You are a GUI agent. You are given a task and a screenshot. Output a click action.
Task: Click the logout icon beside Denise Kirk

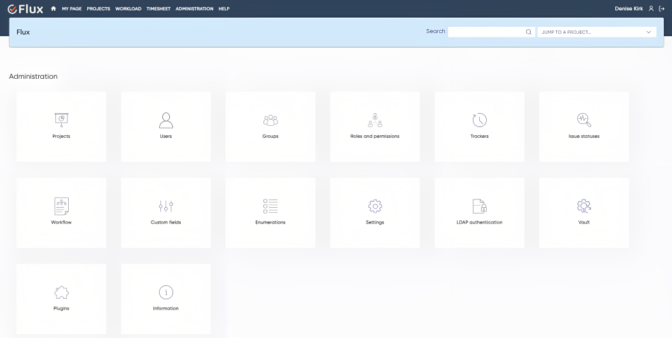tap(662, 8)
